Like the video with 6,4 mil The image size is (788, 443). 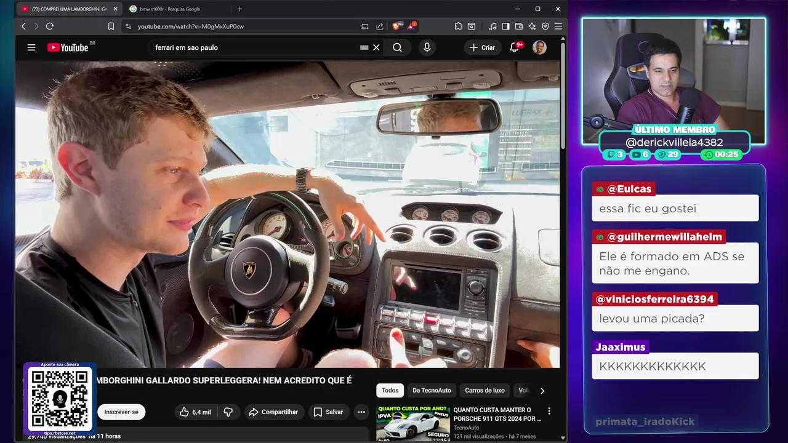coord(195,412)
